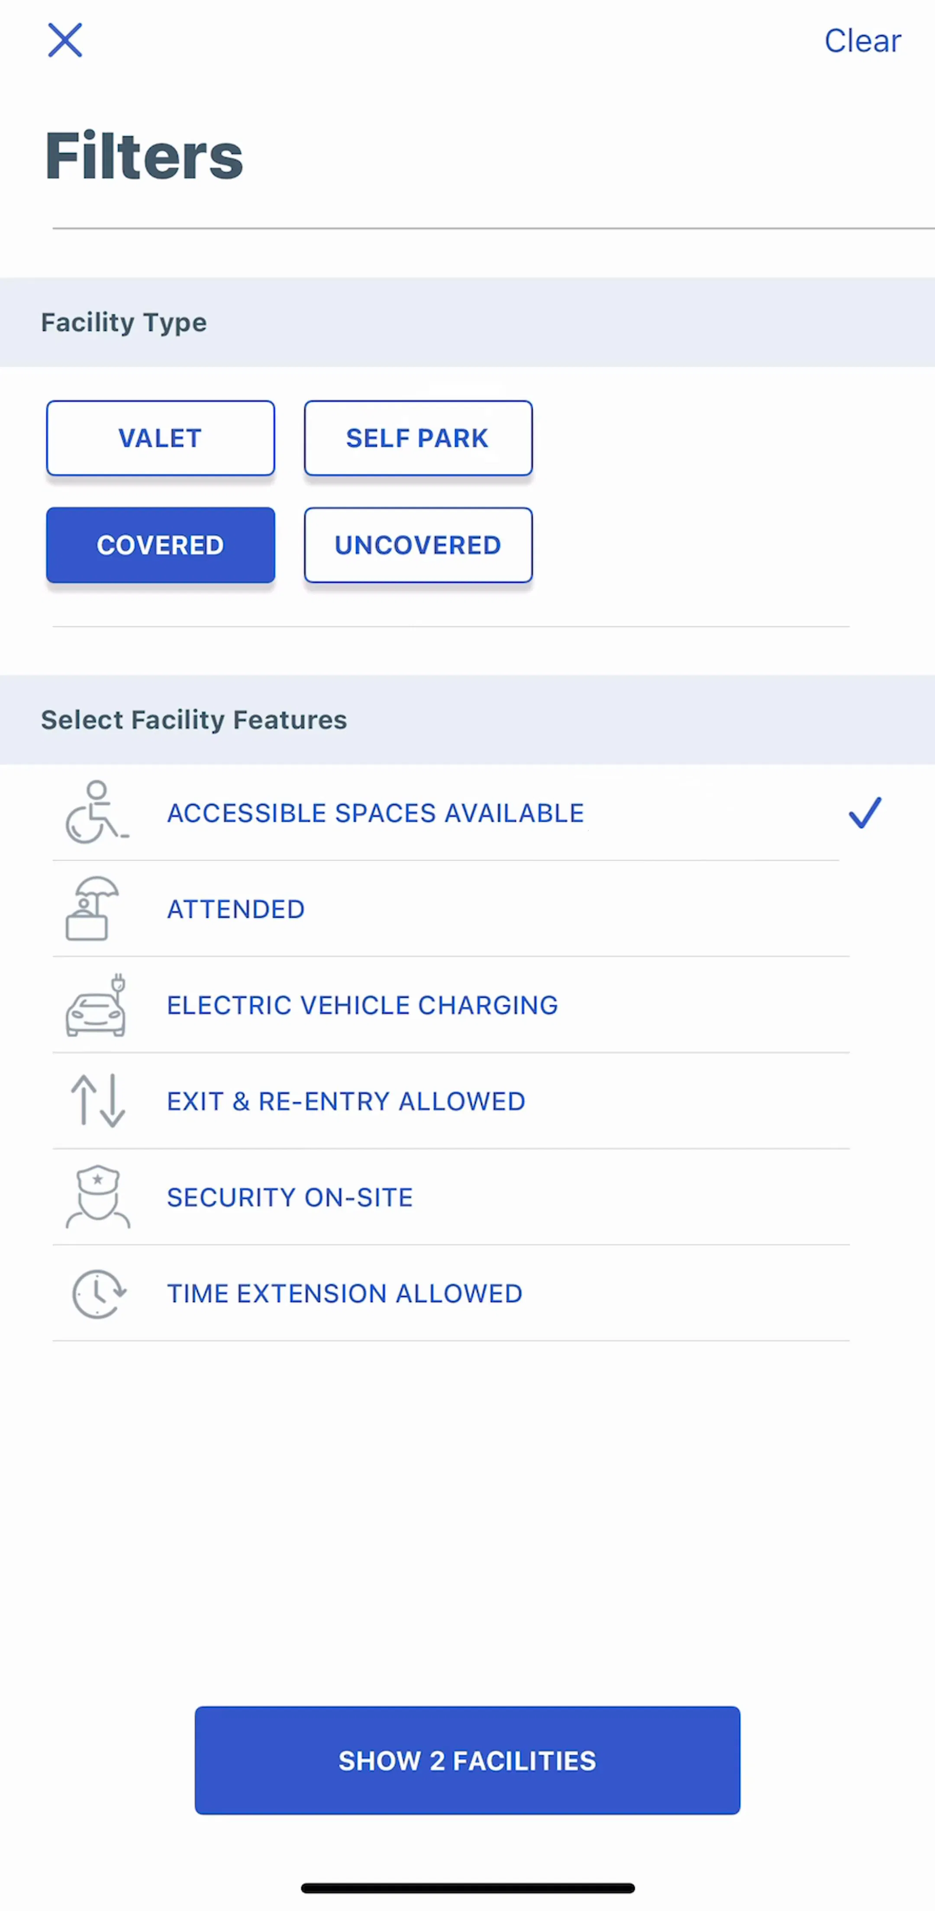Toggle the COVERED facility type off

click(160, 544)
